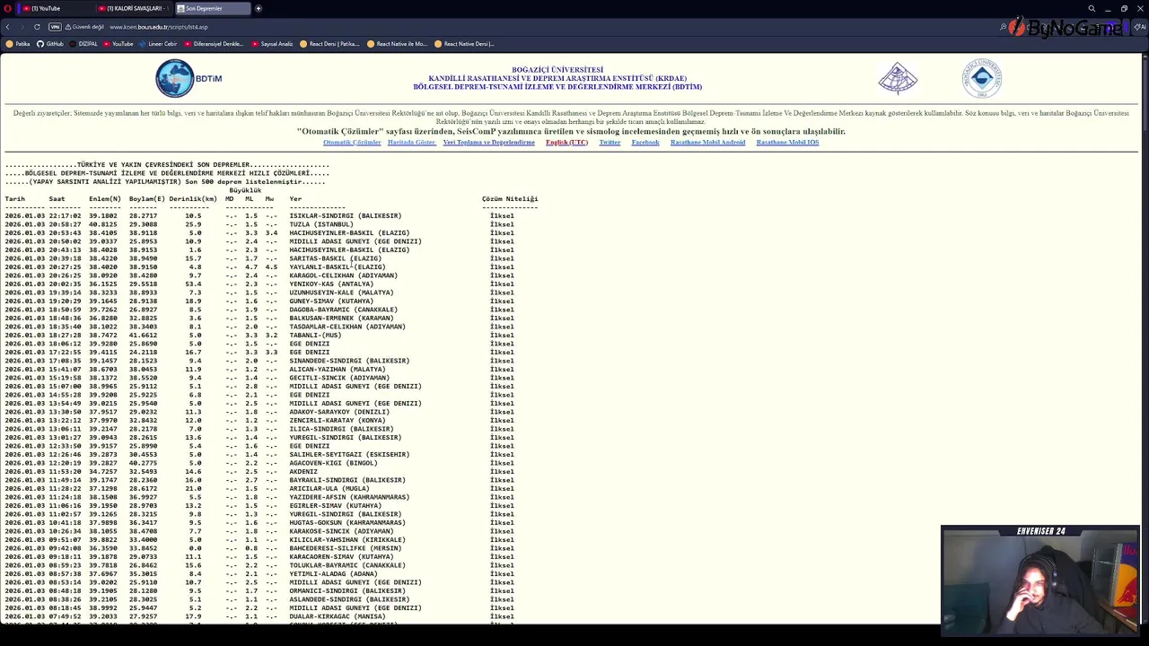
Task: Select the BAHCEDERESI-SILIFKE (MERSIN) row
Action: point(259,548)
